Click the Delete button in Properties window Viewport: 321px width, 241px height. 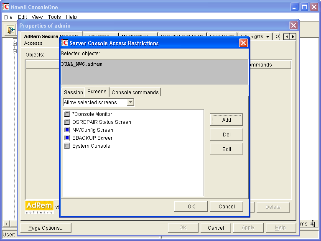click(x=273, y=207)
